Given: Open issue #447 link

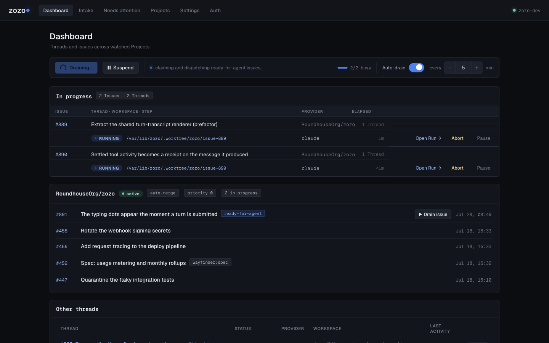Looking at the screenshot, I should (x=62, y=280).
